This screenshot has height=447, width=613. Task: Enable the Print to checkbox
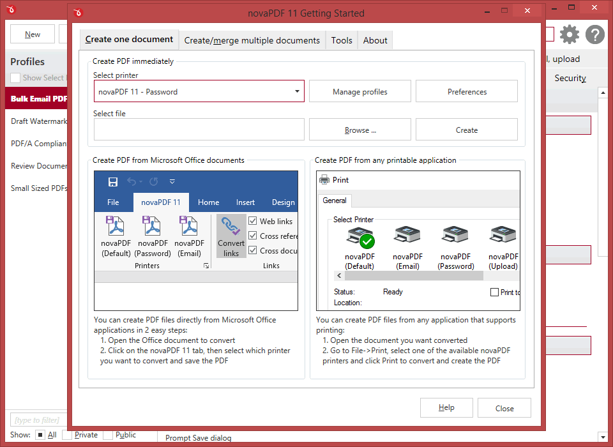pos(495,291)
